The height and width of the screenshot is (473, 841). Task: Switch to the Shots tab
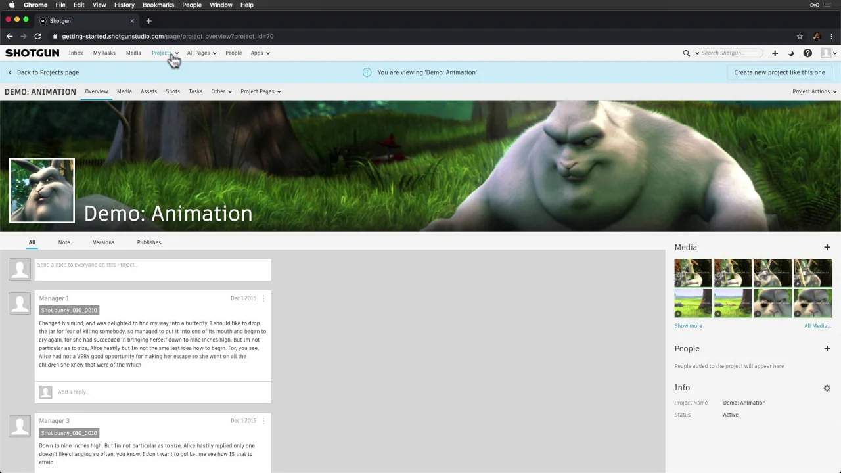pyautogui.click(x=173, y=91)
